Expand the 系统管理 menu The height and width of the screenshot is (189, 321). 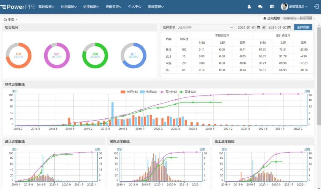155,7
